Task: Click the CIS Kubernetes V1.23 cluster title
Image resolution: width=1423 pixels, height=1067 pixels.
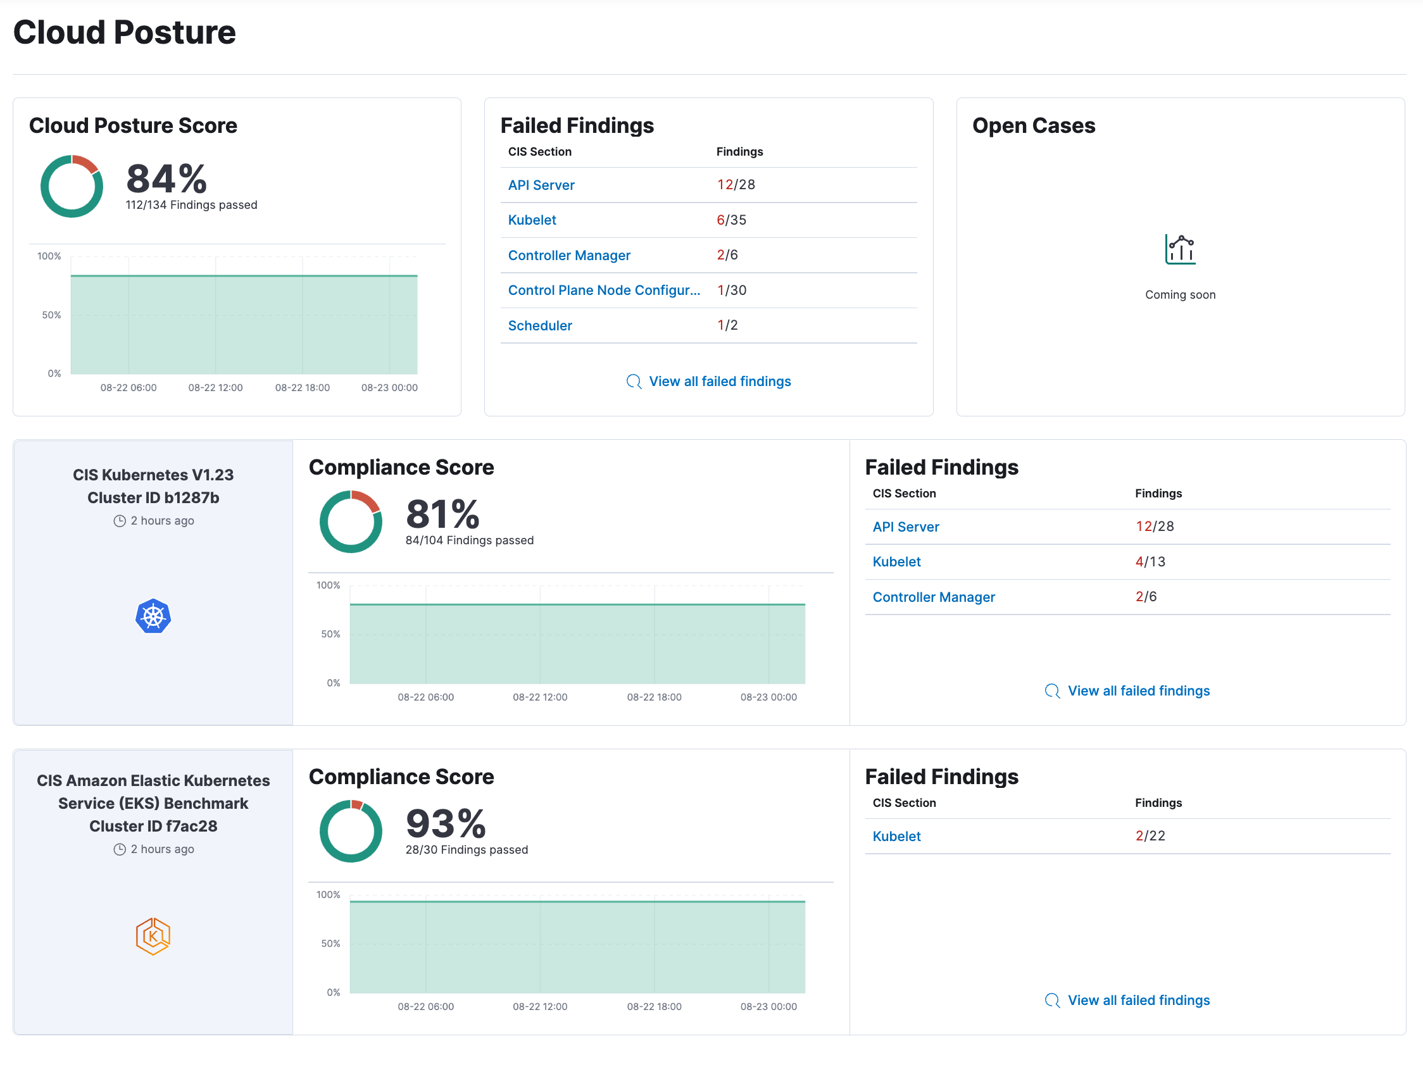Action: [x=153, y=475]
